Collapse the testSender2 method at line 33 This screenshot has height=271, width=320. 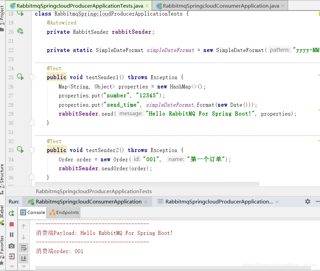[x=32, y=150]
